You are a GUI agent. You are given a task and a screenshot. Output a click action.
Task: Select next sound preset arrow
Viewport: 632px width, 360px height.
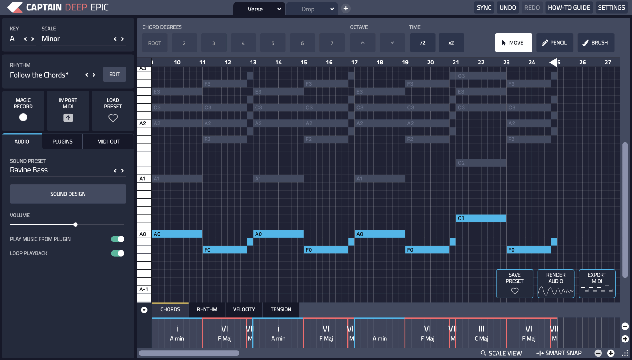(123, 171)
